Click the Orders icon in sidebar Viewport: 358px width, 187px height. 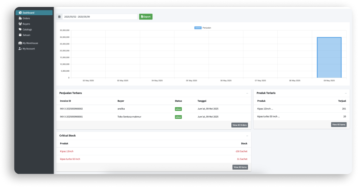click(x=20, y=18)
